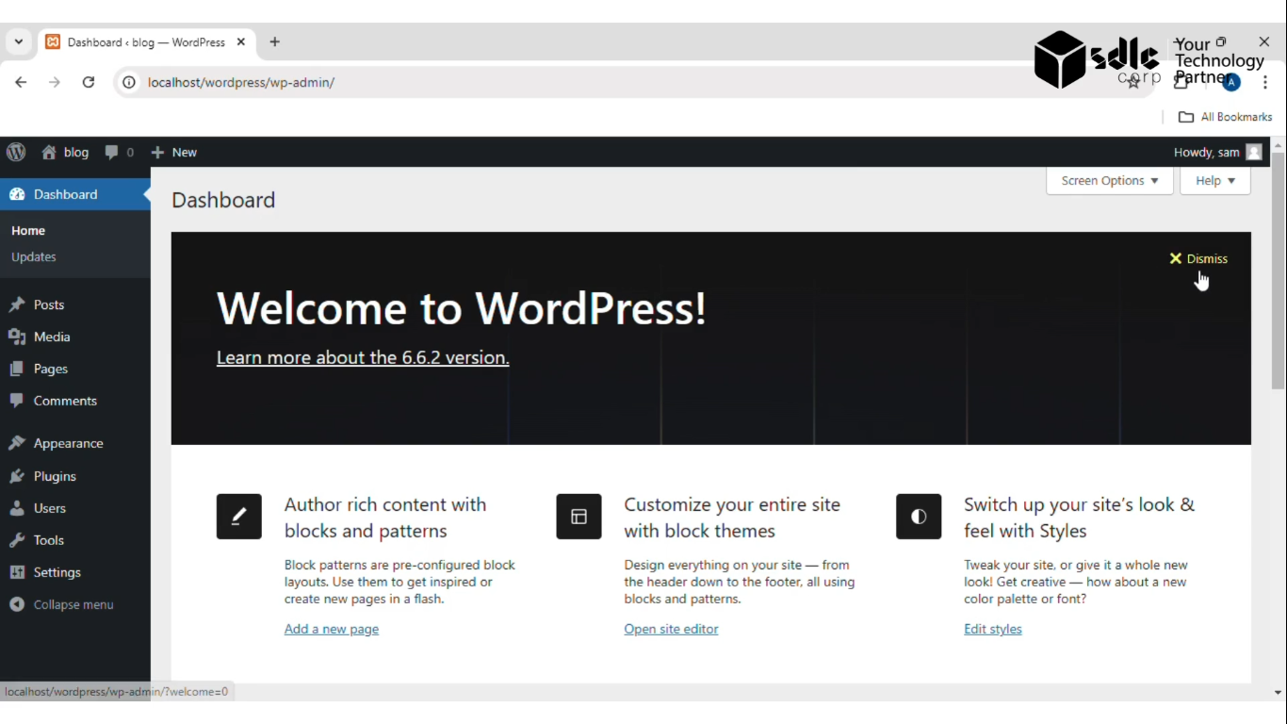Go back using the browser back arrow
The image size is (1287, 724).
click(21, 82)
